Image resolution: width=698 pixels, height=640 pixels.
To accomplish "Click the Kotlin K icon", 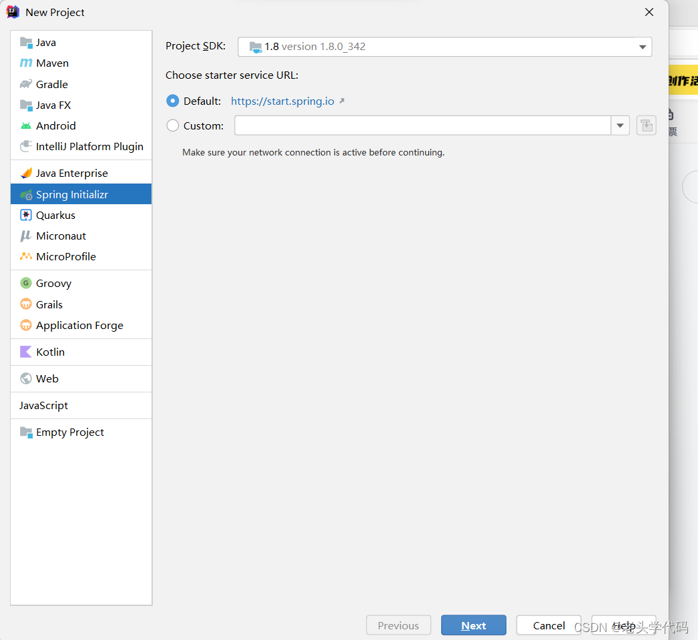I will (x=26, y=352).
